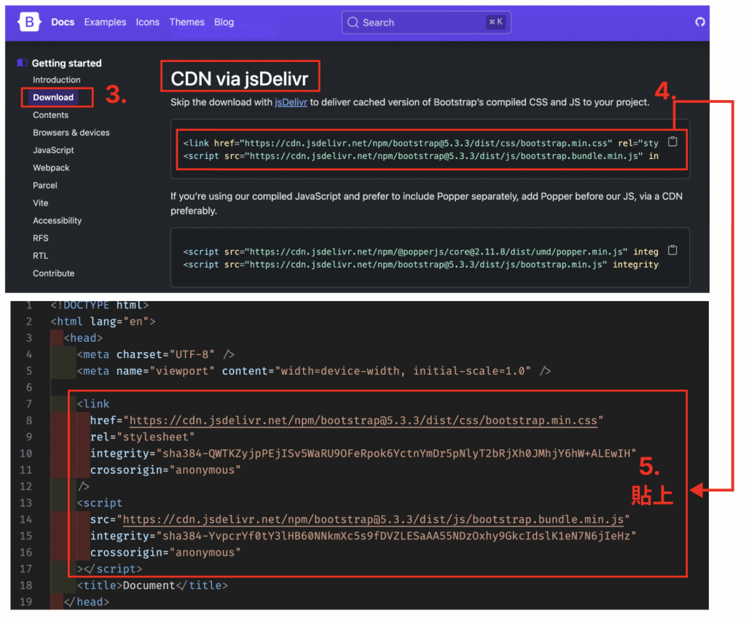The image size is (746, 622).
Task: Click the popper.min.js script line
Action: [420, 252]
